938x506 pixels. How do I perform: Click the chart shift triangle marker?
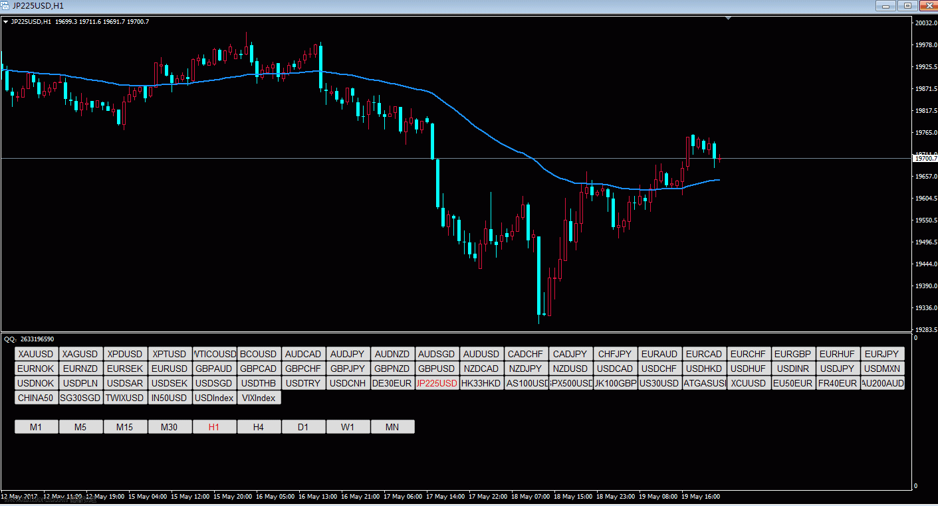[x=729, y=19]
